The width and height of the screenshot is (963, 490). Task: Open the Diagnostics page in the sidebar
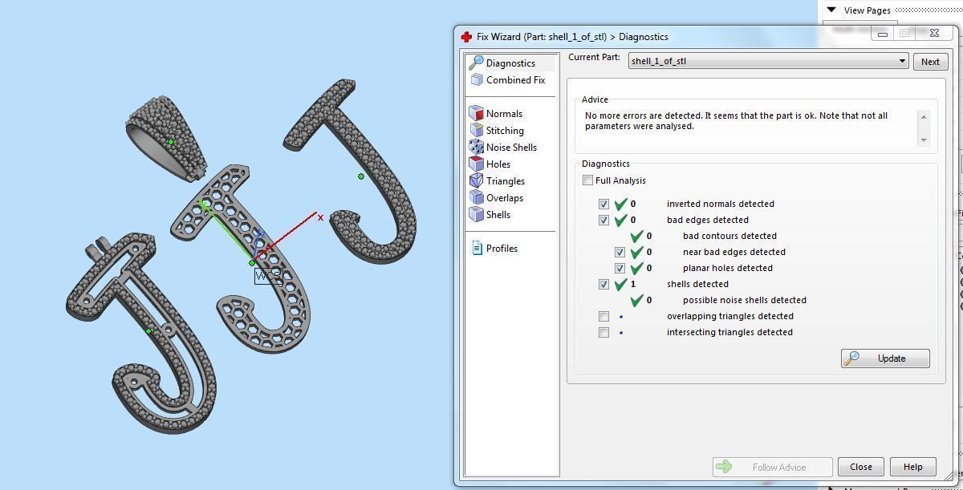510,63
